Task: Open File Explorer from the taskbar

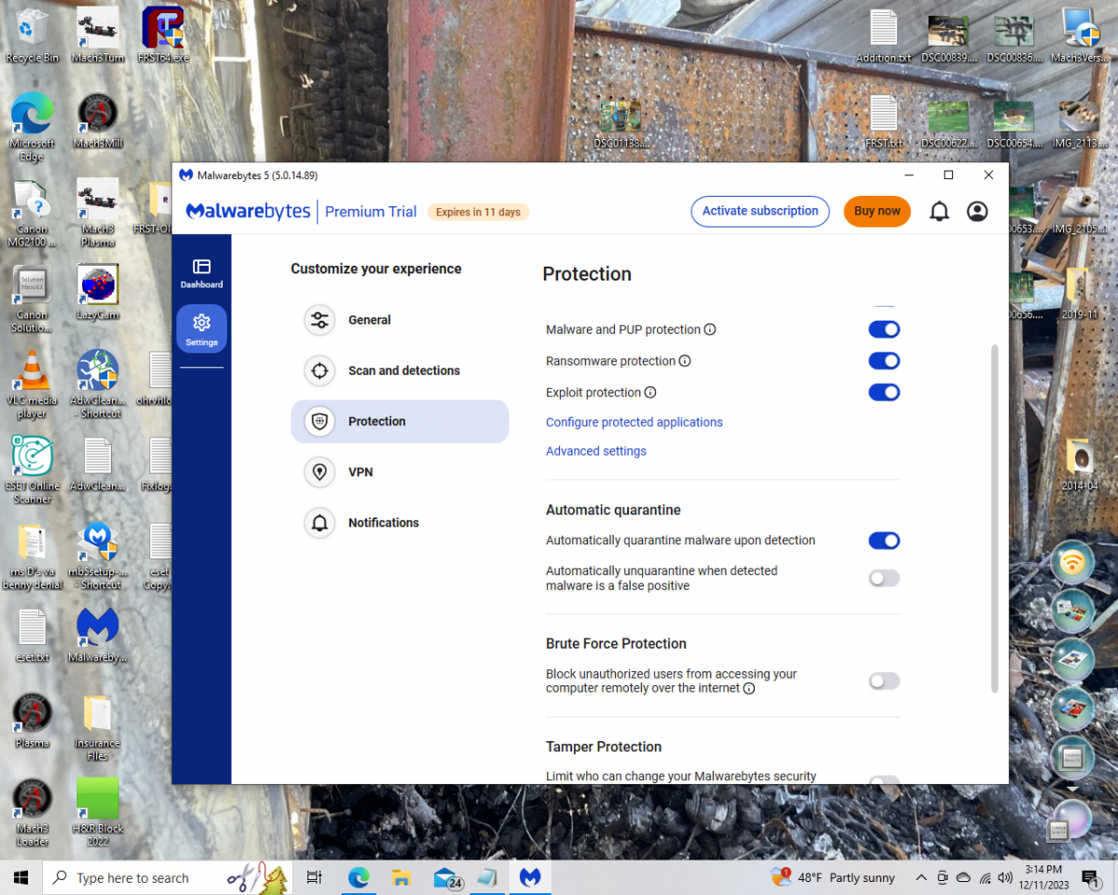Action: 402,877
